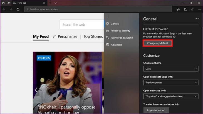Screen dimensions: 203x114
Task: Go to previous news carousel slide
Action: (36, 90)
